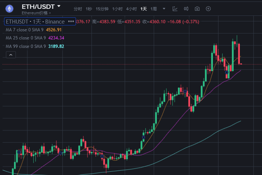Select the 1秒 interval
The image size is (262, 175).
(x=89, y=8)
